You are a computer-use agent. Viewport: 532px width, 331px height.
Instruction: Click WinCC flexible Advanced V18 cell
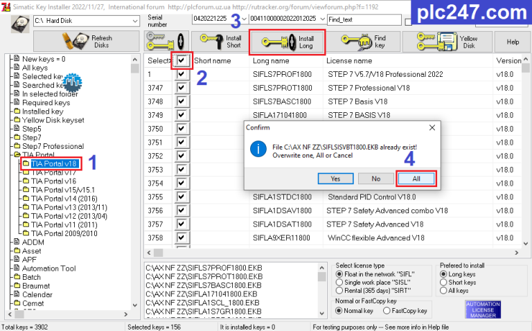point(376,238)
